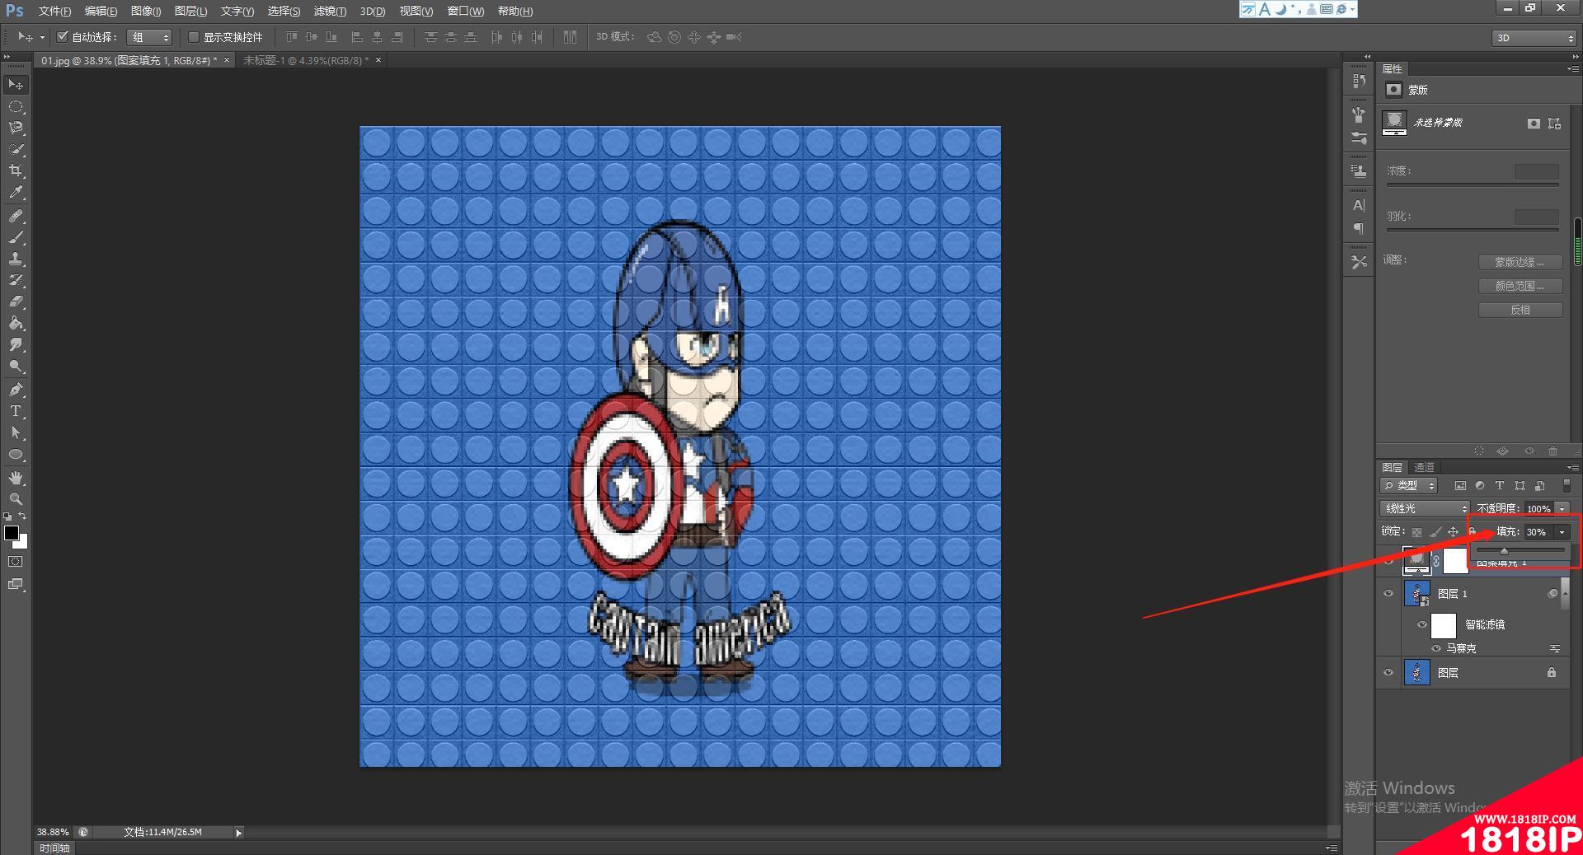Image resolution: width=1583 pixels, height=855 pixels.
Task: Select the Polygonal Lasso tool
Action: point(16,128)
